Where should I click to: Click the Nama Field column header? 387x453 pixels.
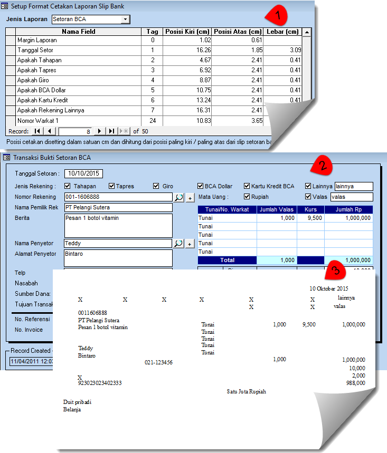78,32
